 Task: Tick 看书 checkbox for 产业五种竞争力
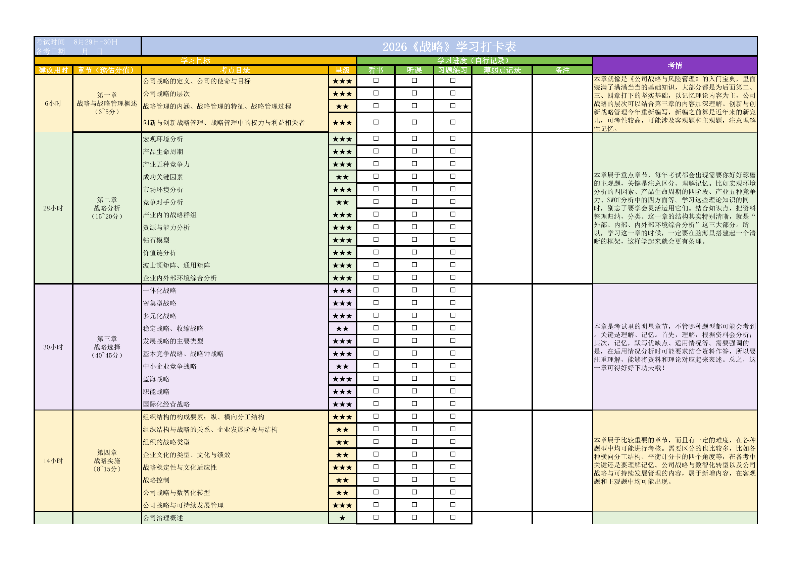(x=376, y=164)
